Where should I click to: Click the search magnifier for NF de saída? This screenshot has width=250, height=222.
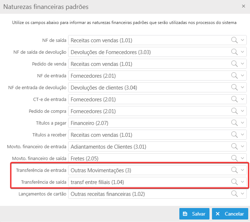235,40
